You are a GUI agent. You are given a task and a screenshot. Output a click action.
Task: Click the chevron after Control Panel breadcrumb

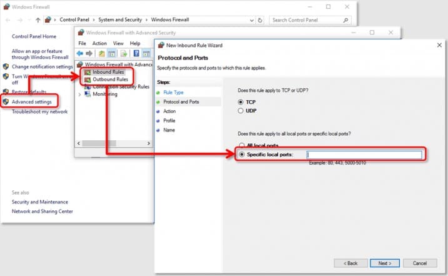94,20
